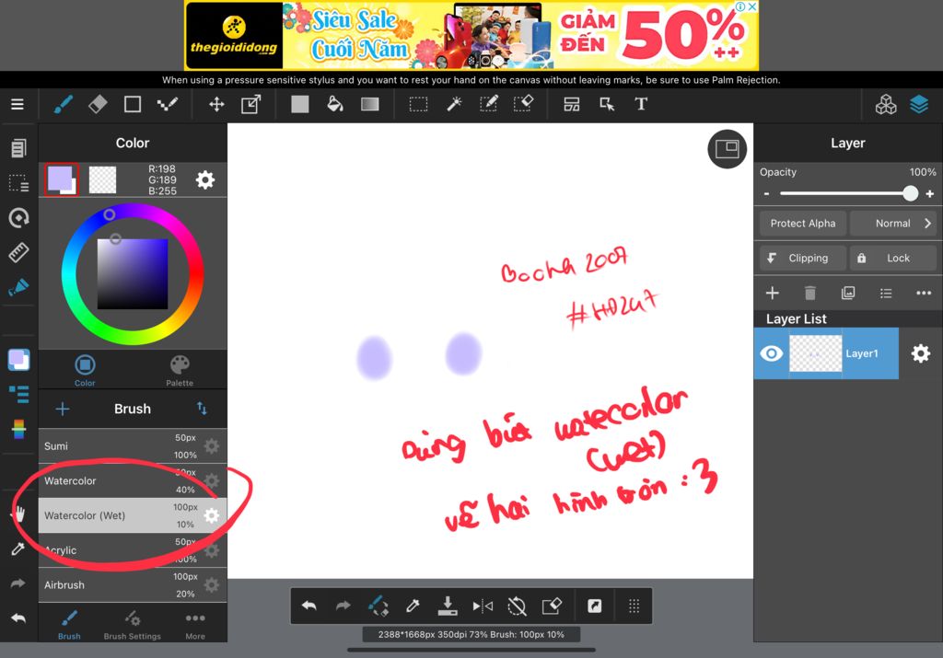Viewport: 943px width, 658px height.
Task: Reorder brushes with sort arrows
Action: click(202, 409)
